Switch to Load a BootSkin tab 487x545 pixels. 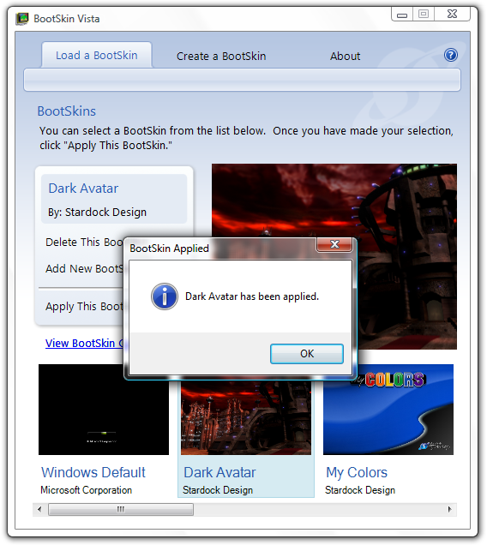[97, 55]
